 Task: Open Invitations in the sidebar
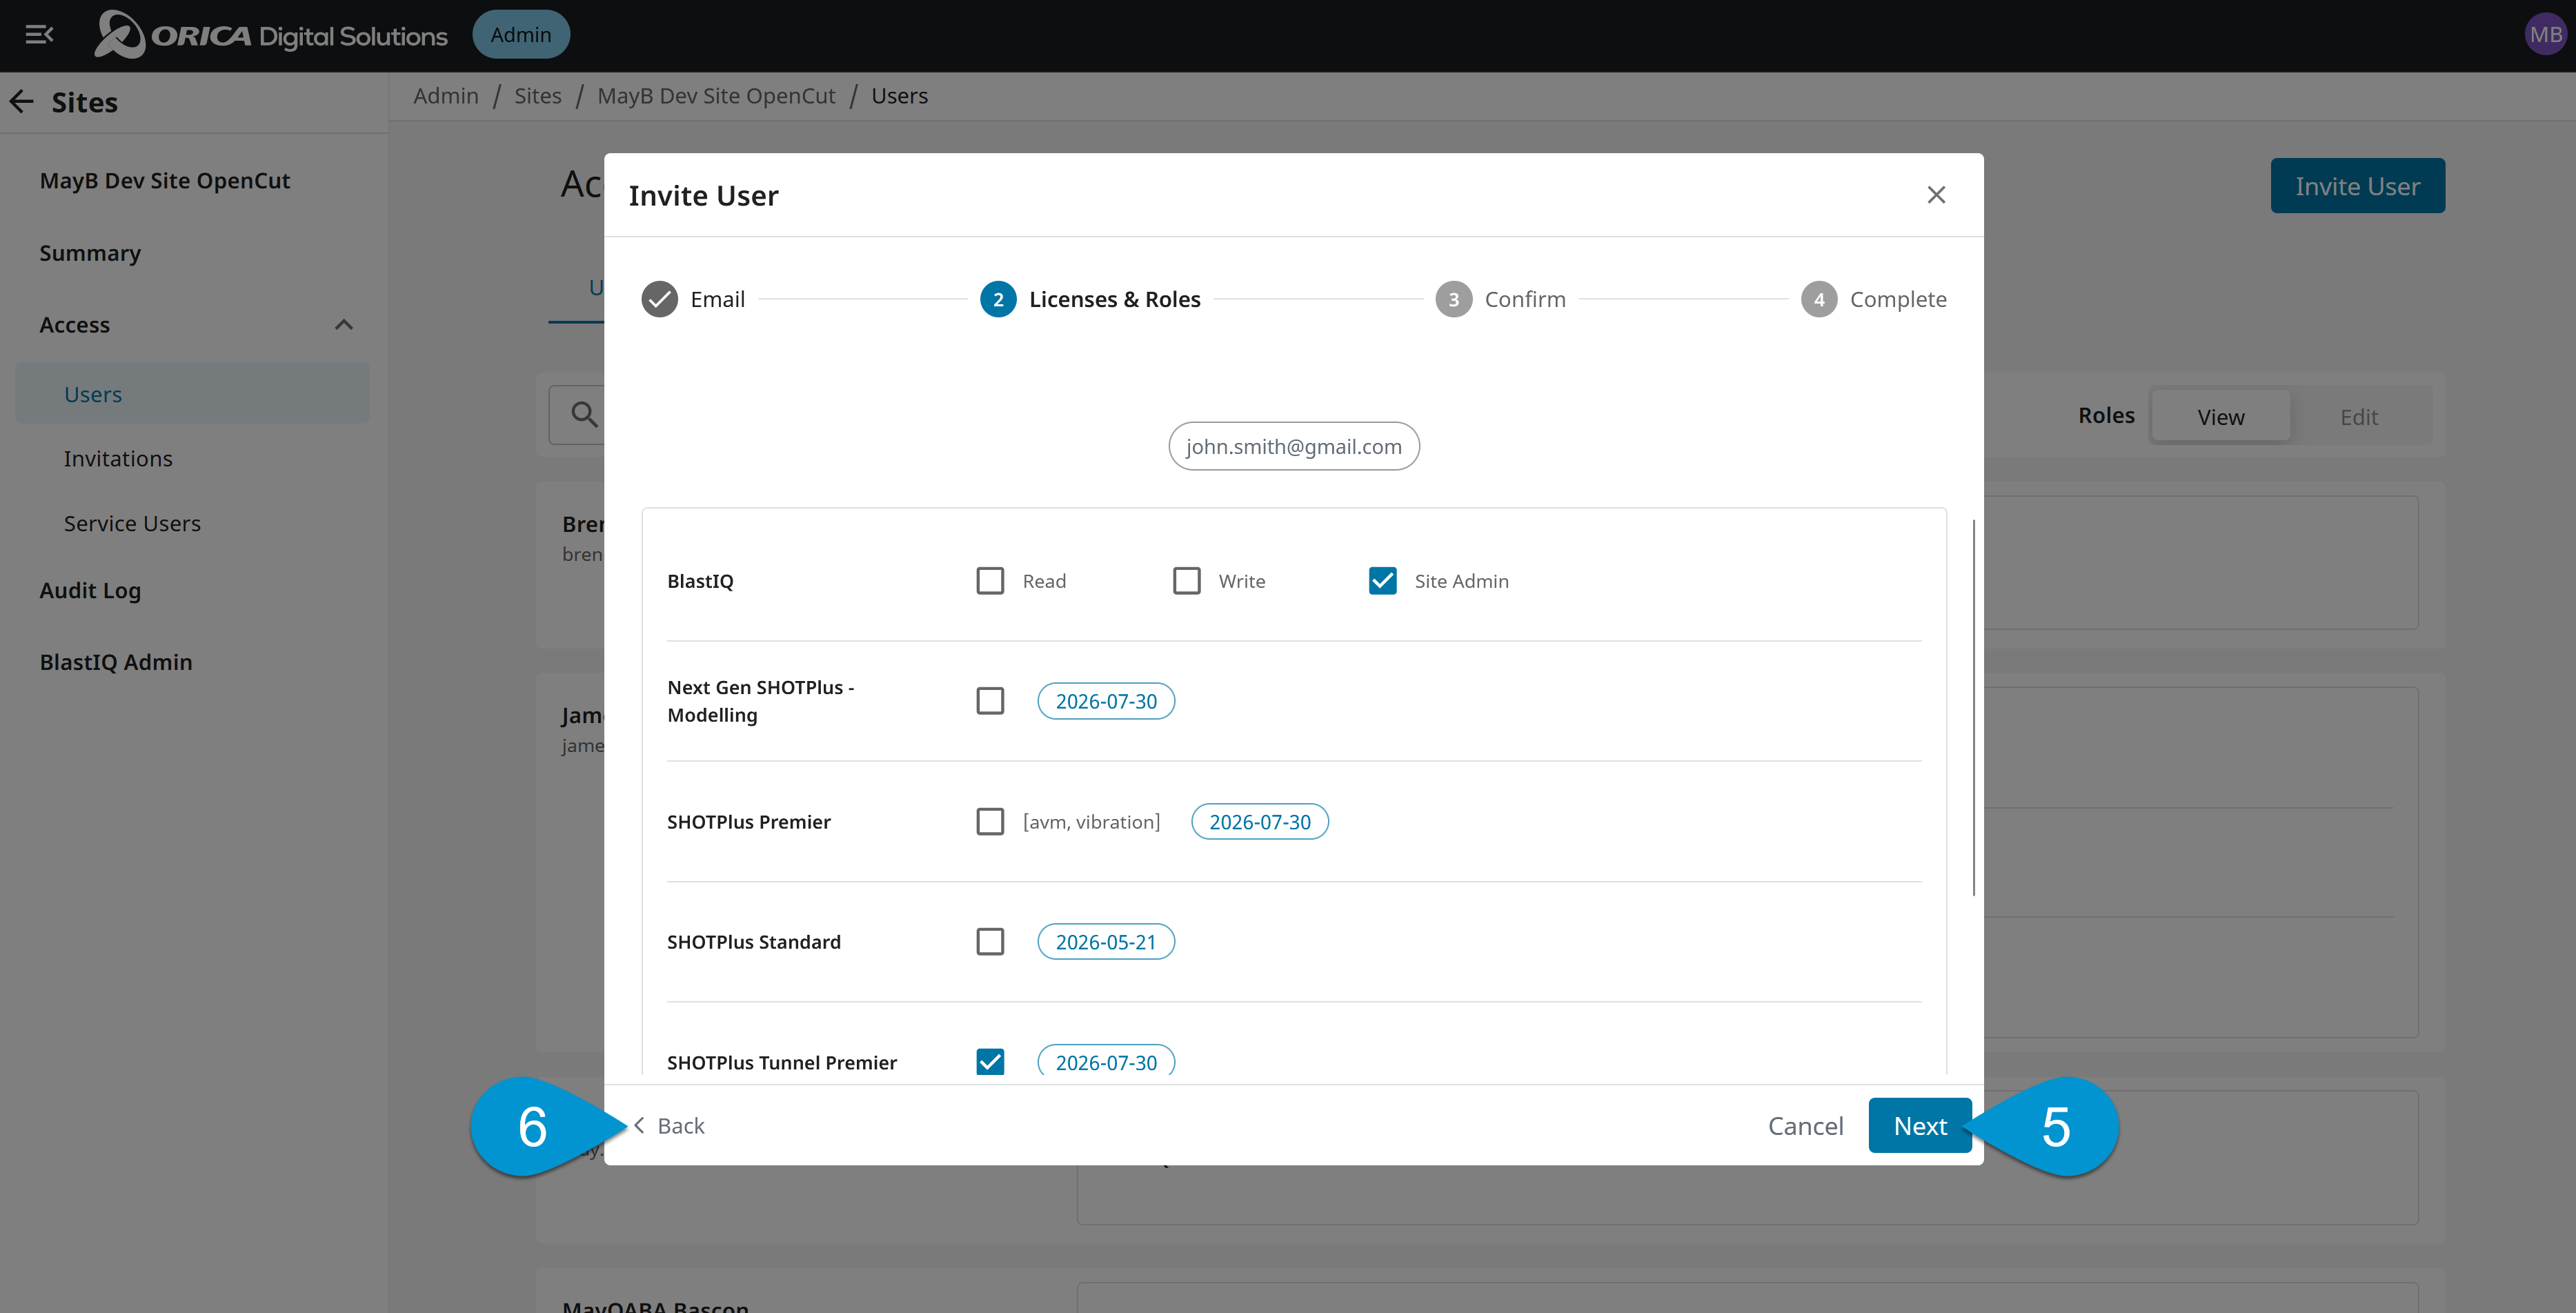pos(118,459)
